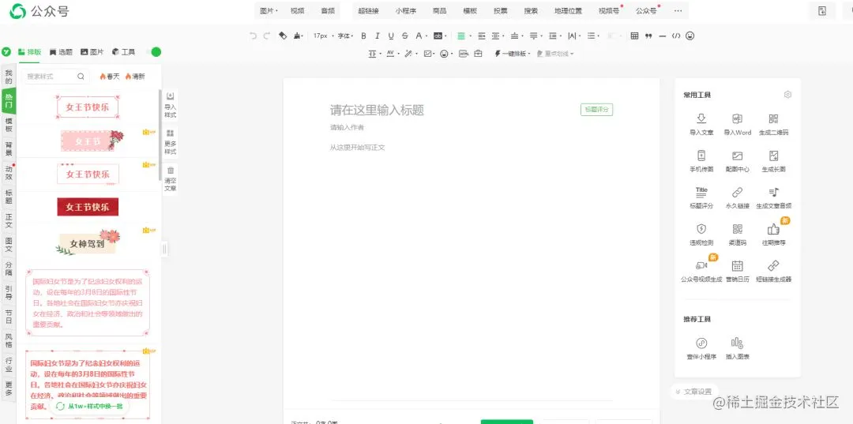Select the 节日 category in sidebar
853x424 pixels.
tap(9, 317)
